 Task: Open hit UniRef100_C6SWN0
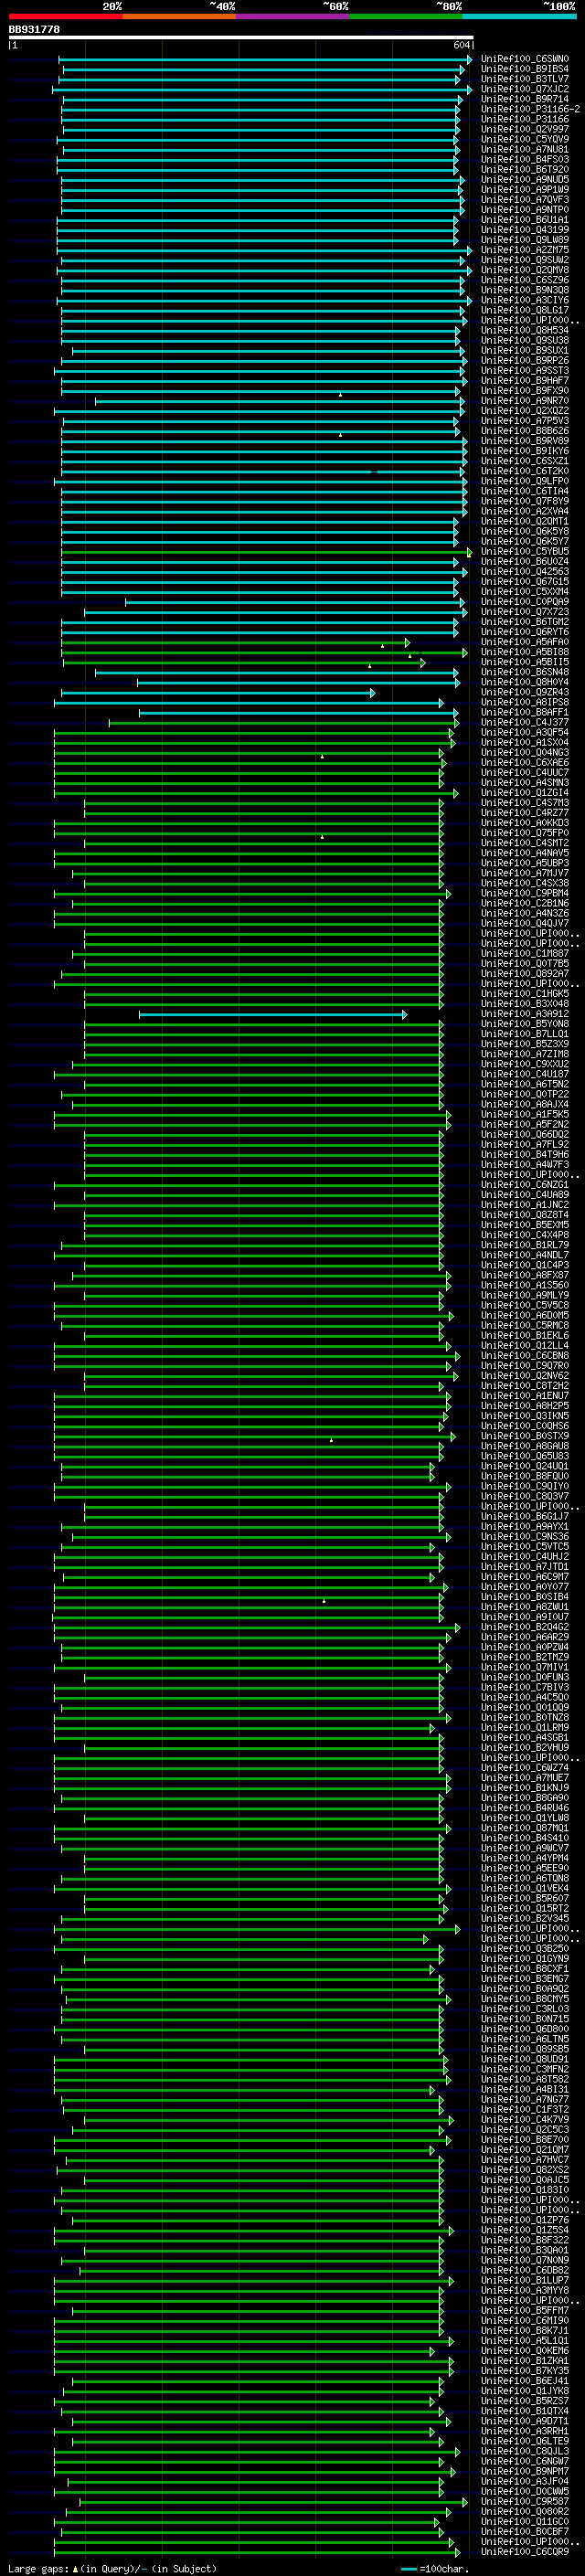(x=525, y=59)
